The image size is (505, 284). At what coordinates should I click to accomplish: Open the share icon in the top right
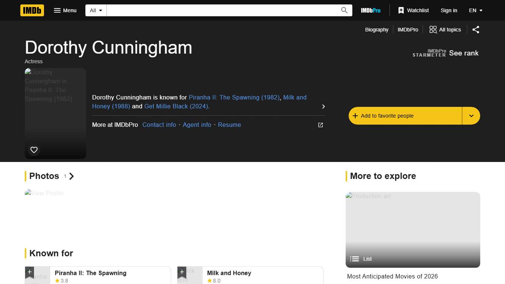pos(476,30)
